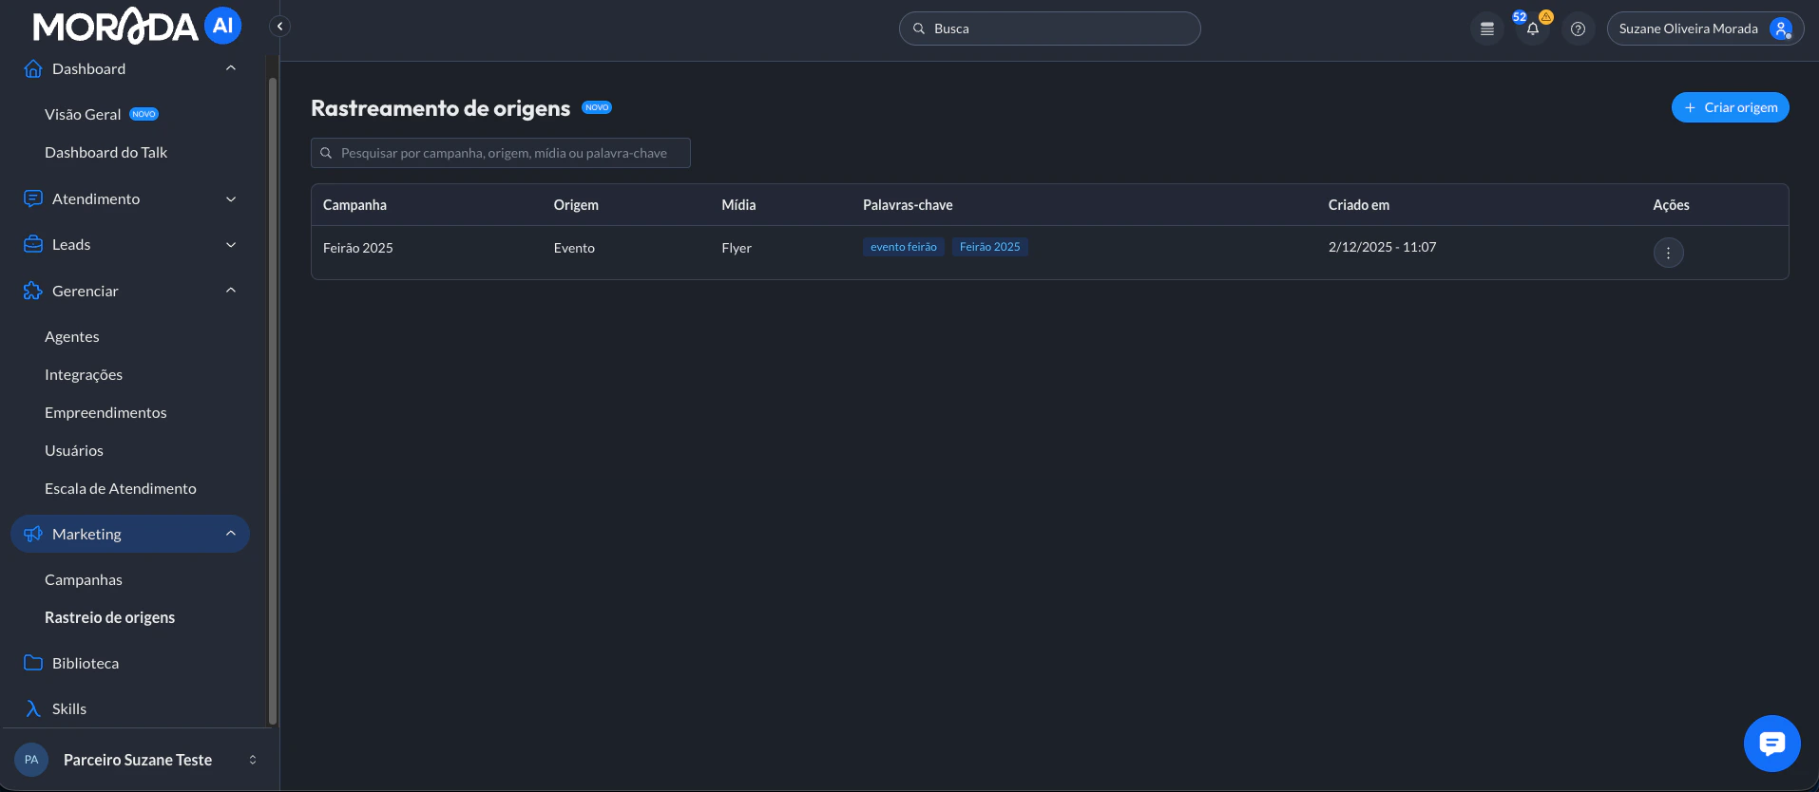Open actions menu for Feirão 2025 row
This screenshot has width=1819, height=792.
click(x=1668, y=253)
